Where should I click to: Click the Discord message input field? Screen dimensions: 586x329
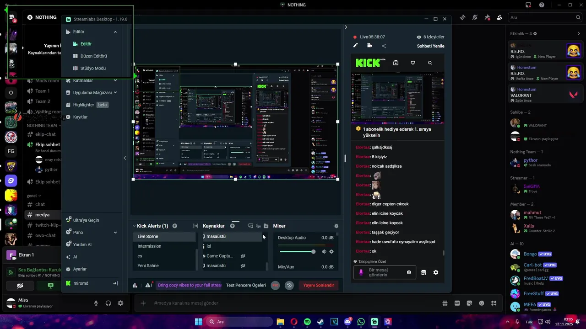pos(293,303)
